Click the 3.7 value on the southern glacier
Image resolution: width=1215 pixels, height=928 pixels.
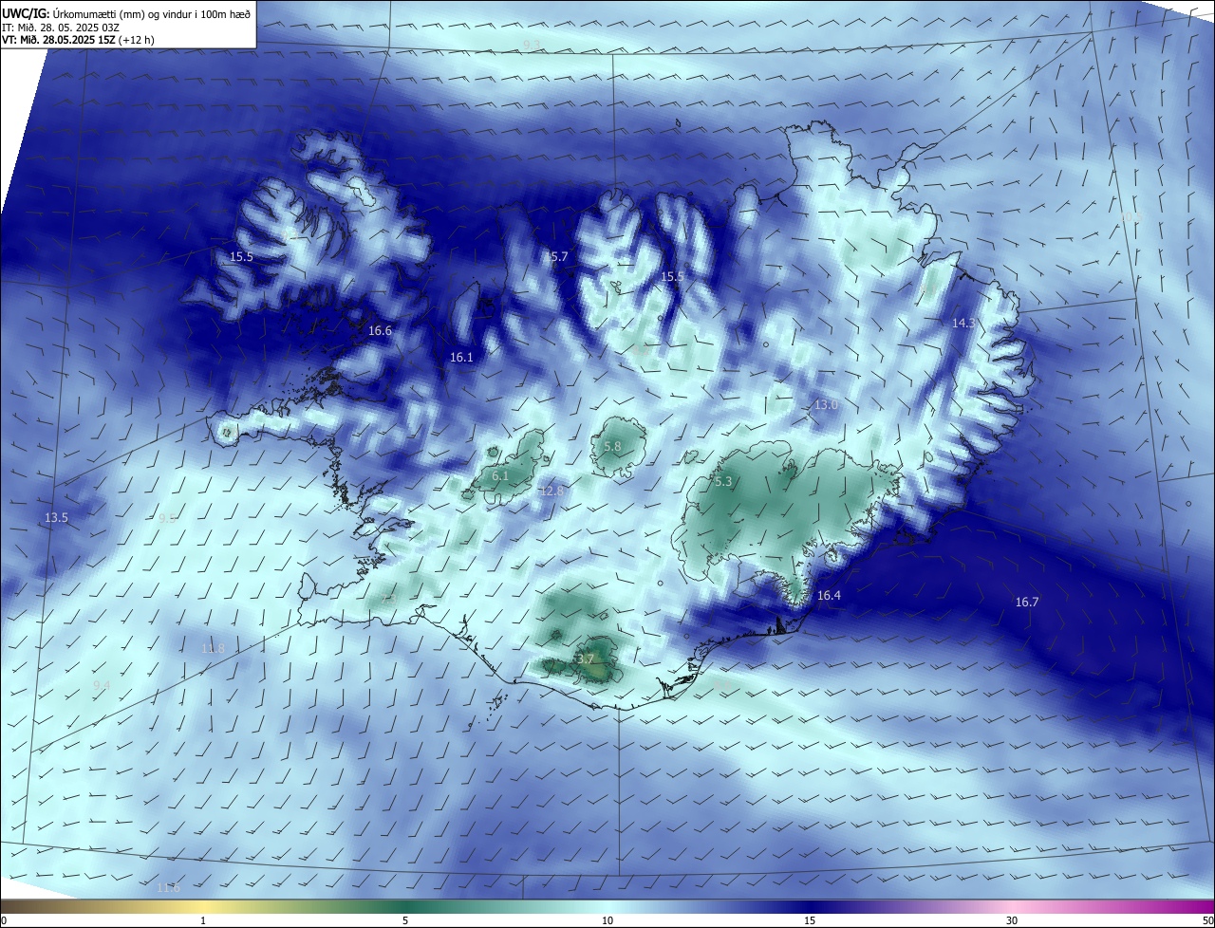point(585,659)
